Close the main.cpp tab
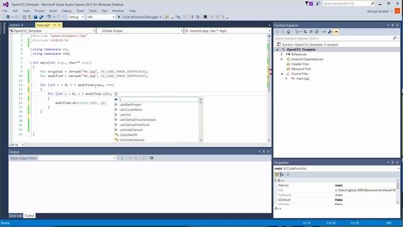Image resolution: width=403 pixels, height=227 pixels. tap(59, 25)
